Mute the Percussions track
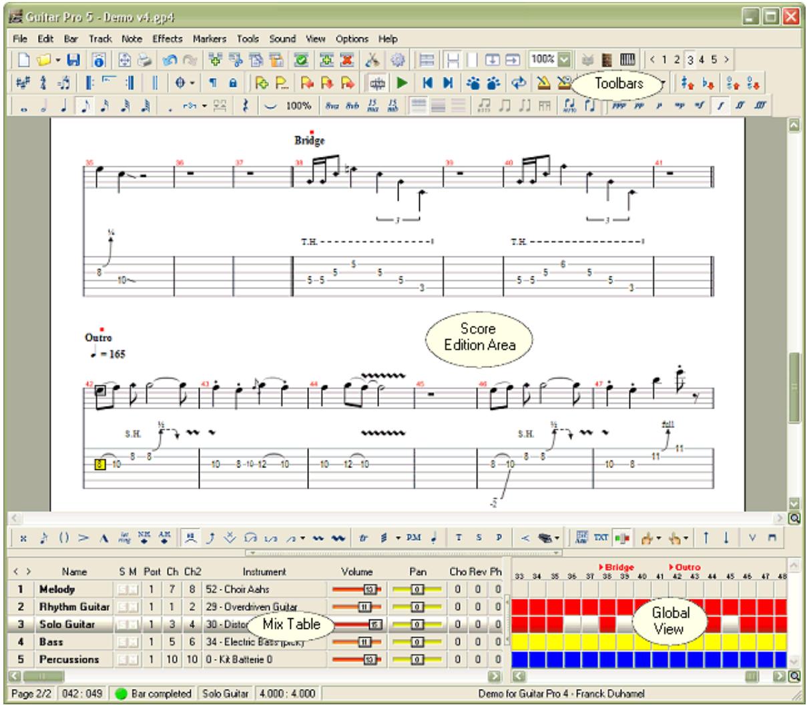This screenshot has width=807, height=705. (134, 659)
